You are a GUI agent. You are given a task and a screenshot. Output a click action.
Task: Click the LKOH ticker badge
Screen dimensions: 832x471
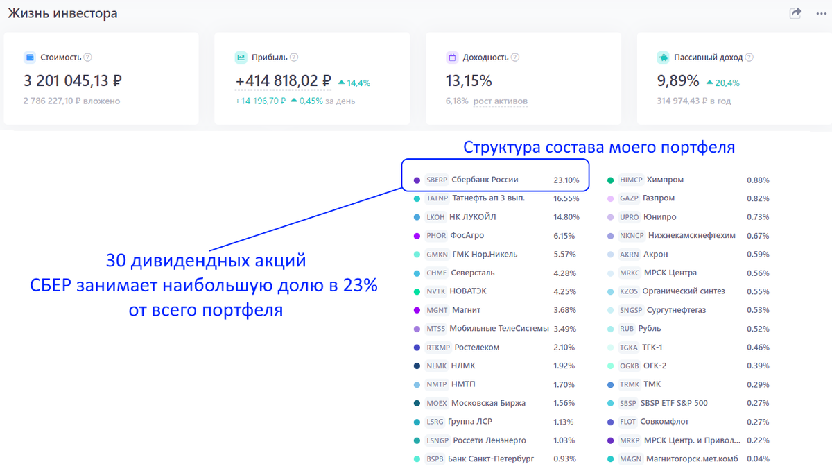pyautogui.click(x=436, y=217)
